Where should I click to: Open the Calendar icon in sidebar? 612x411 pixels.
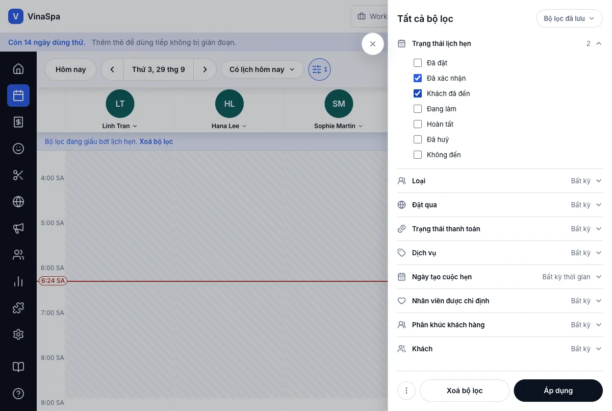(18, 95)
